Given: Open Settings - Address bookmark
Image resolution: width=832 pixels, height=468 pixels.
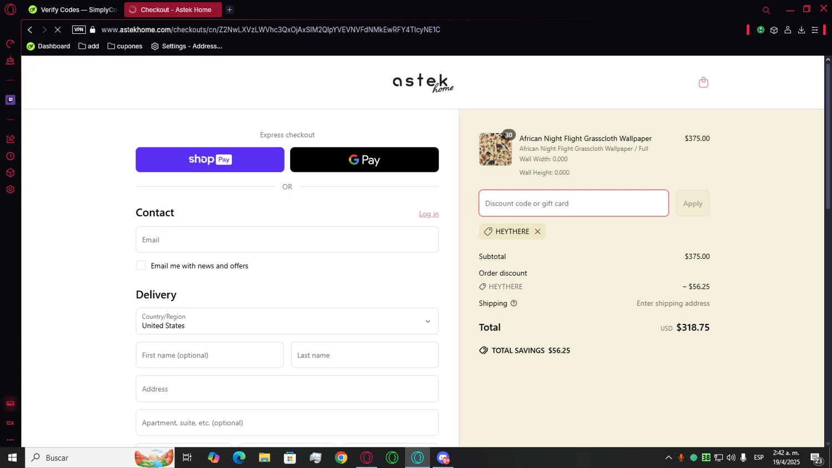Looking at the screenshot, I should click(187, 46).
